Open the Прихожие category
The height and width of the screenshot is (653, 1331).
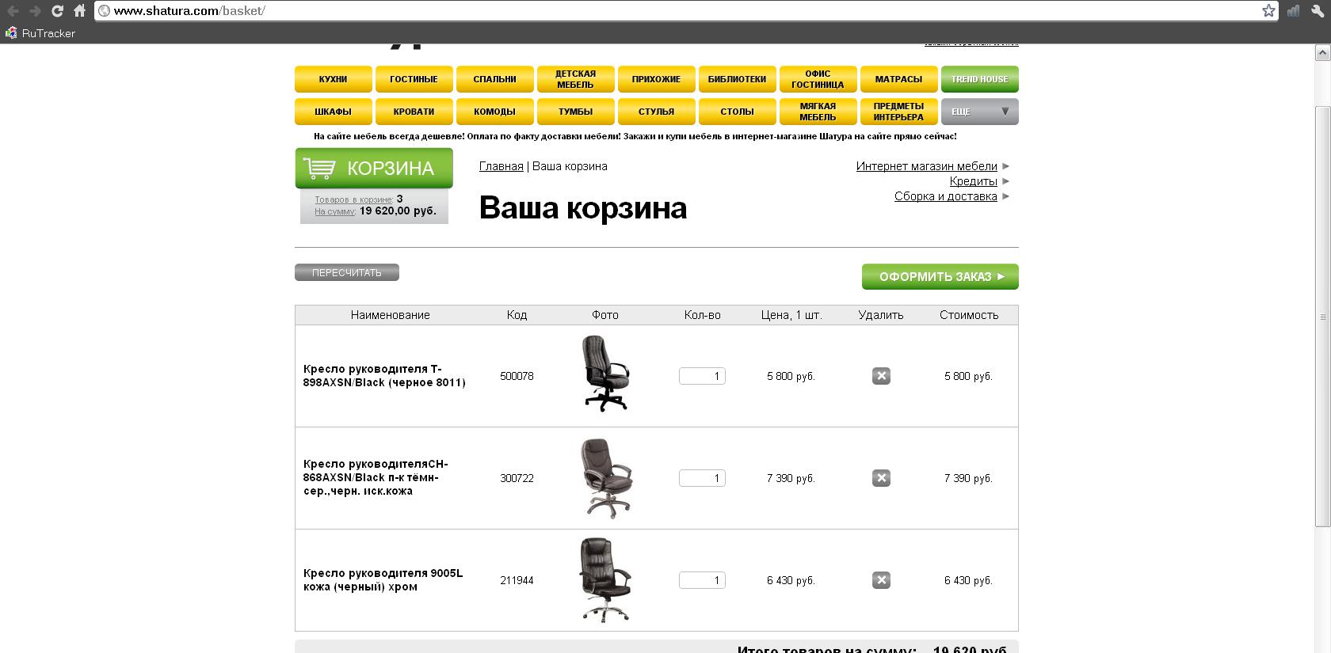tap(657, 79)
